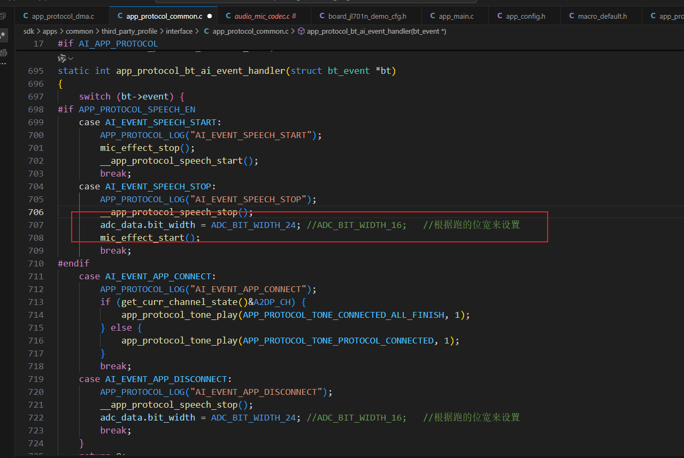The image size is (684, 458).
Task: Open the common breadcrumb segment
Action: [79, 32]
